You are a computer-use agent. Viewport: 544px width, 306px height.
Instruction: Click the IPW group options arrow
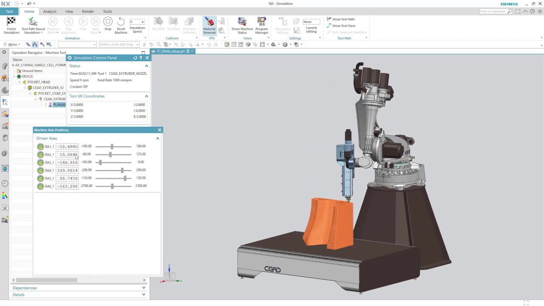point(224,38)
